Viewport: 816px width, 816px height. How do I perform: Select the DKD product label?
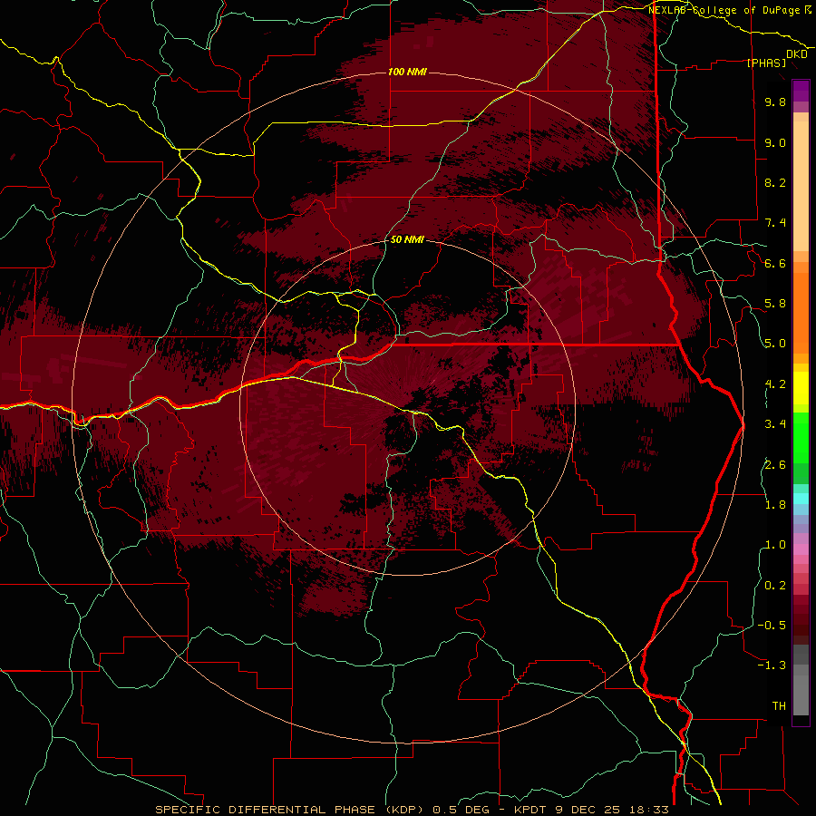(796, 54)
